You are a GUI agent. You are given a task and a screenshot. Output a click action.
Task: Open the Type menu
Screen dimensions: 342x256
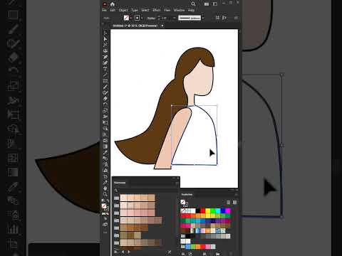135,10
